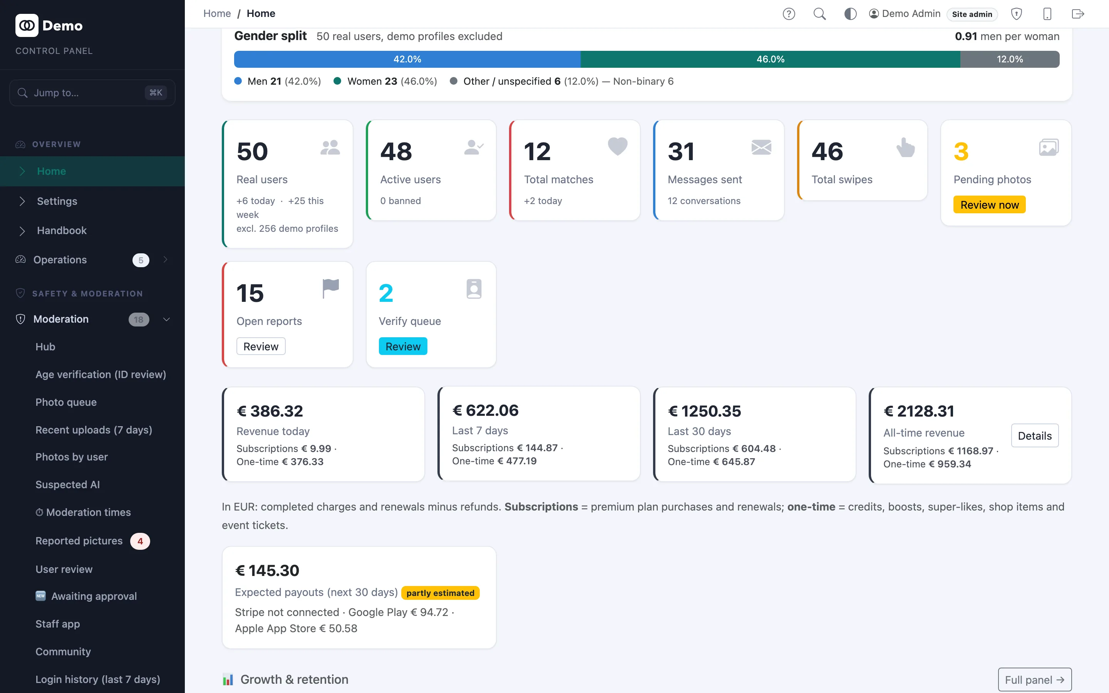
Task: Click the Home breadcrumb link
Action: [217, 13]
